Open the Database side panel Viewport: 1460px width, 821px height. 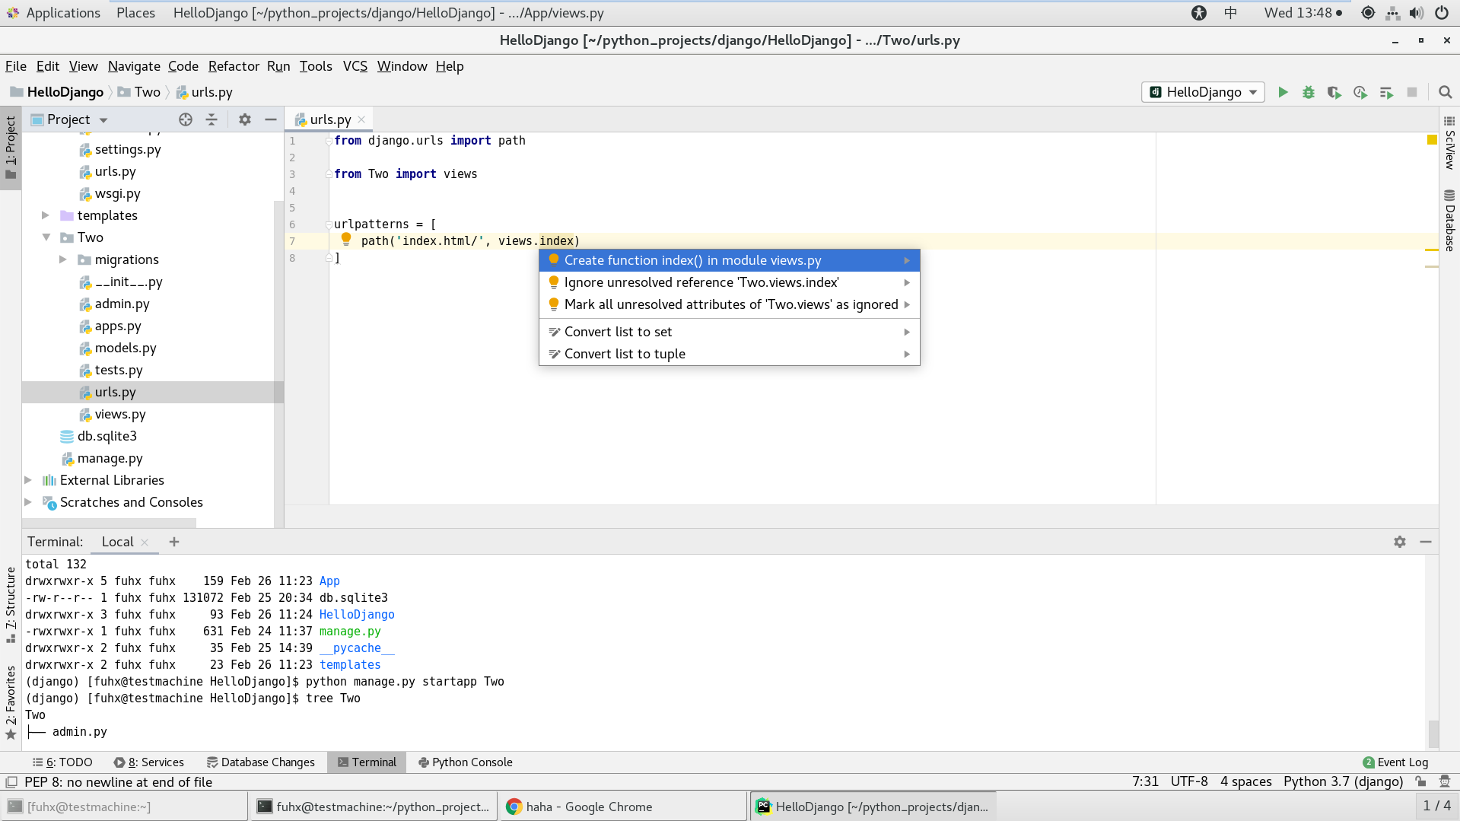coord(1449,221)
